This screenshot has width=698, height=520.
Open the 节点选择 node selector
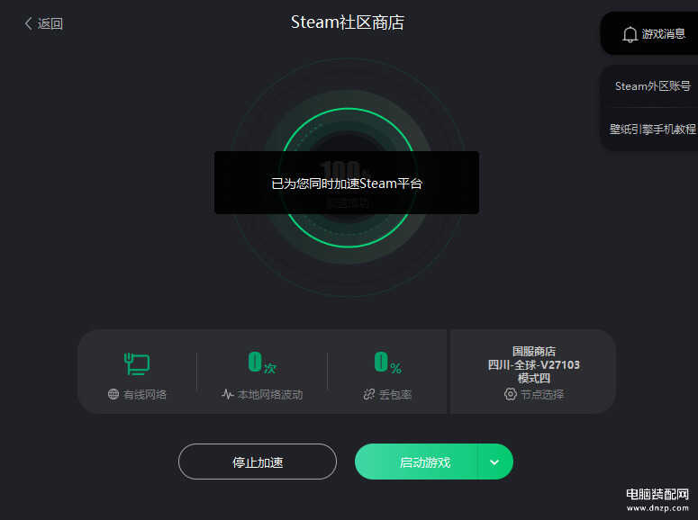coord(534,394)
